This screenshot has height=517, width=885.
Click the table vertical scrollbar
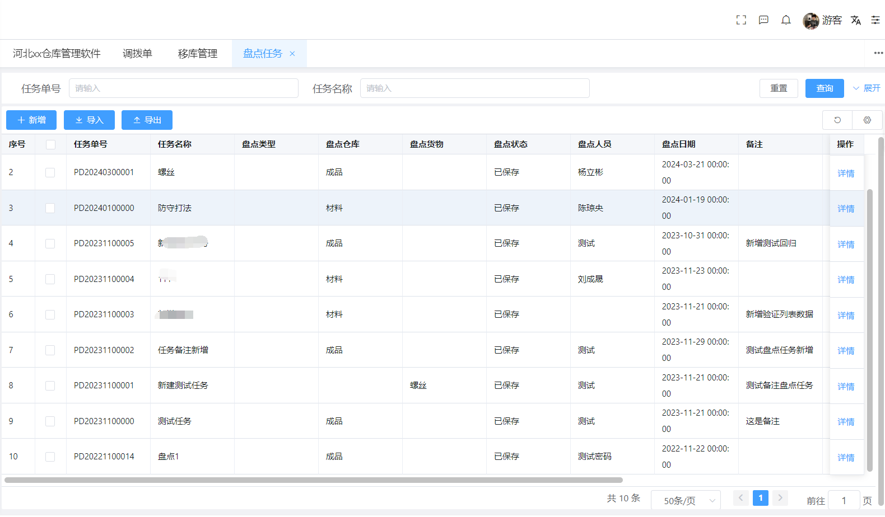click(870, 330)
